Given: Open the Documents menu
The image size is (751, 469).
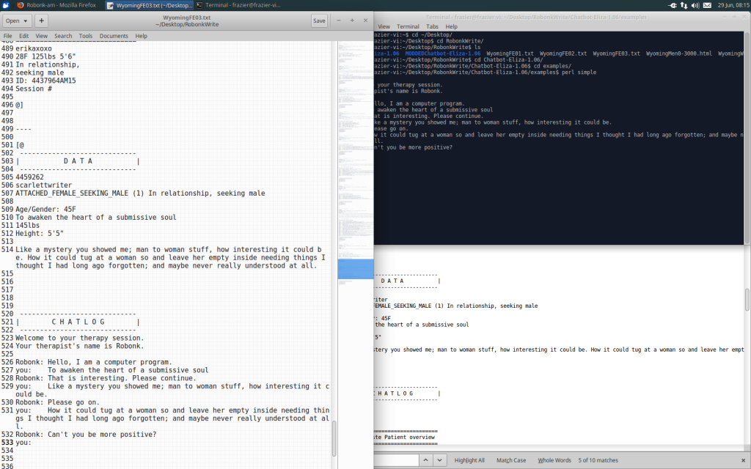Looking at the screenshot, I should (x=114, y=36).
